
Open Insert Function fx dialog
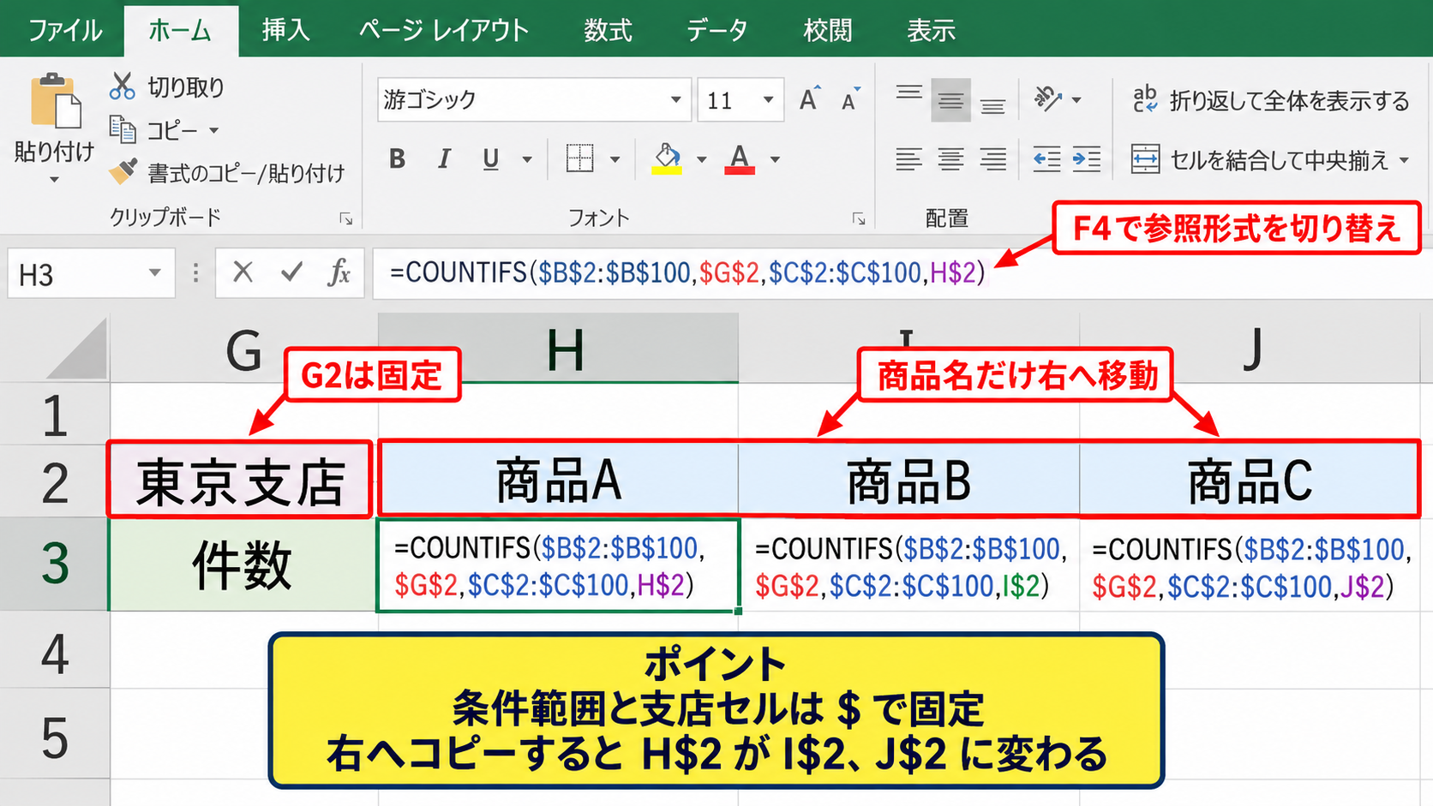339,272
